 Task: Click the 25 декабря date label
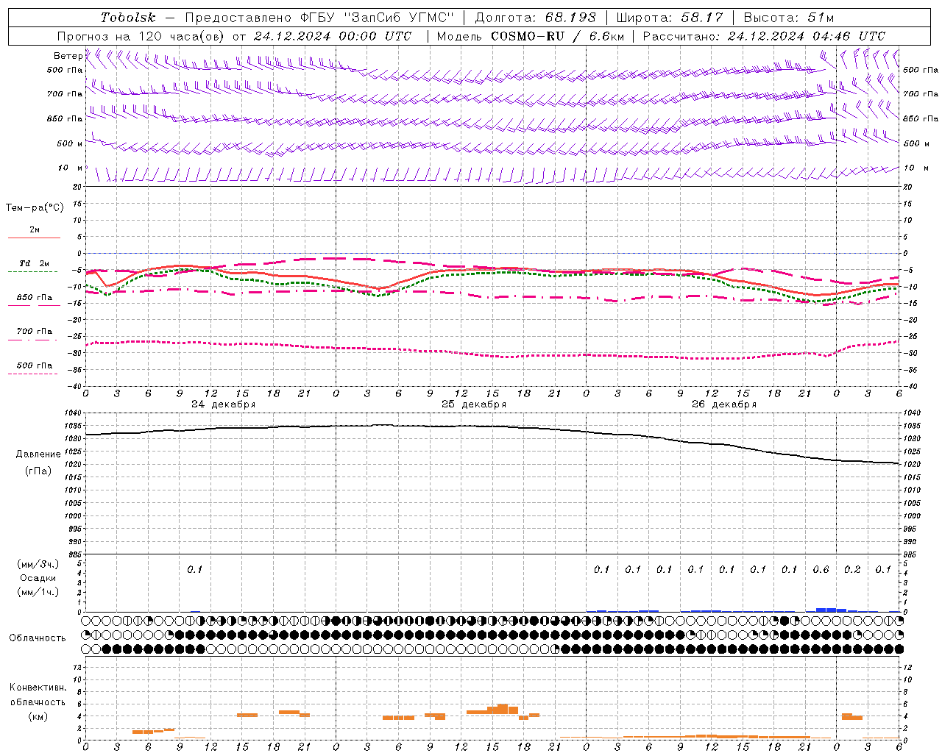click(474, 404)
